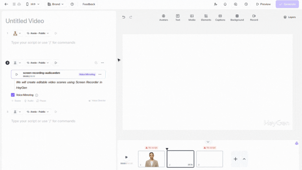Screen dimensions: 302x170
Task: Play the screen-recording-audio.webm clip
Action: [x=17, y=74]
